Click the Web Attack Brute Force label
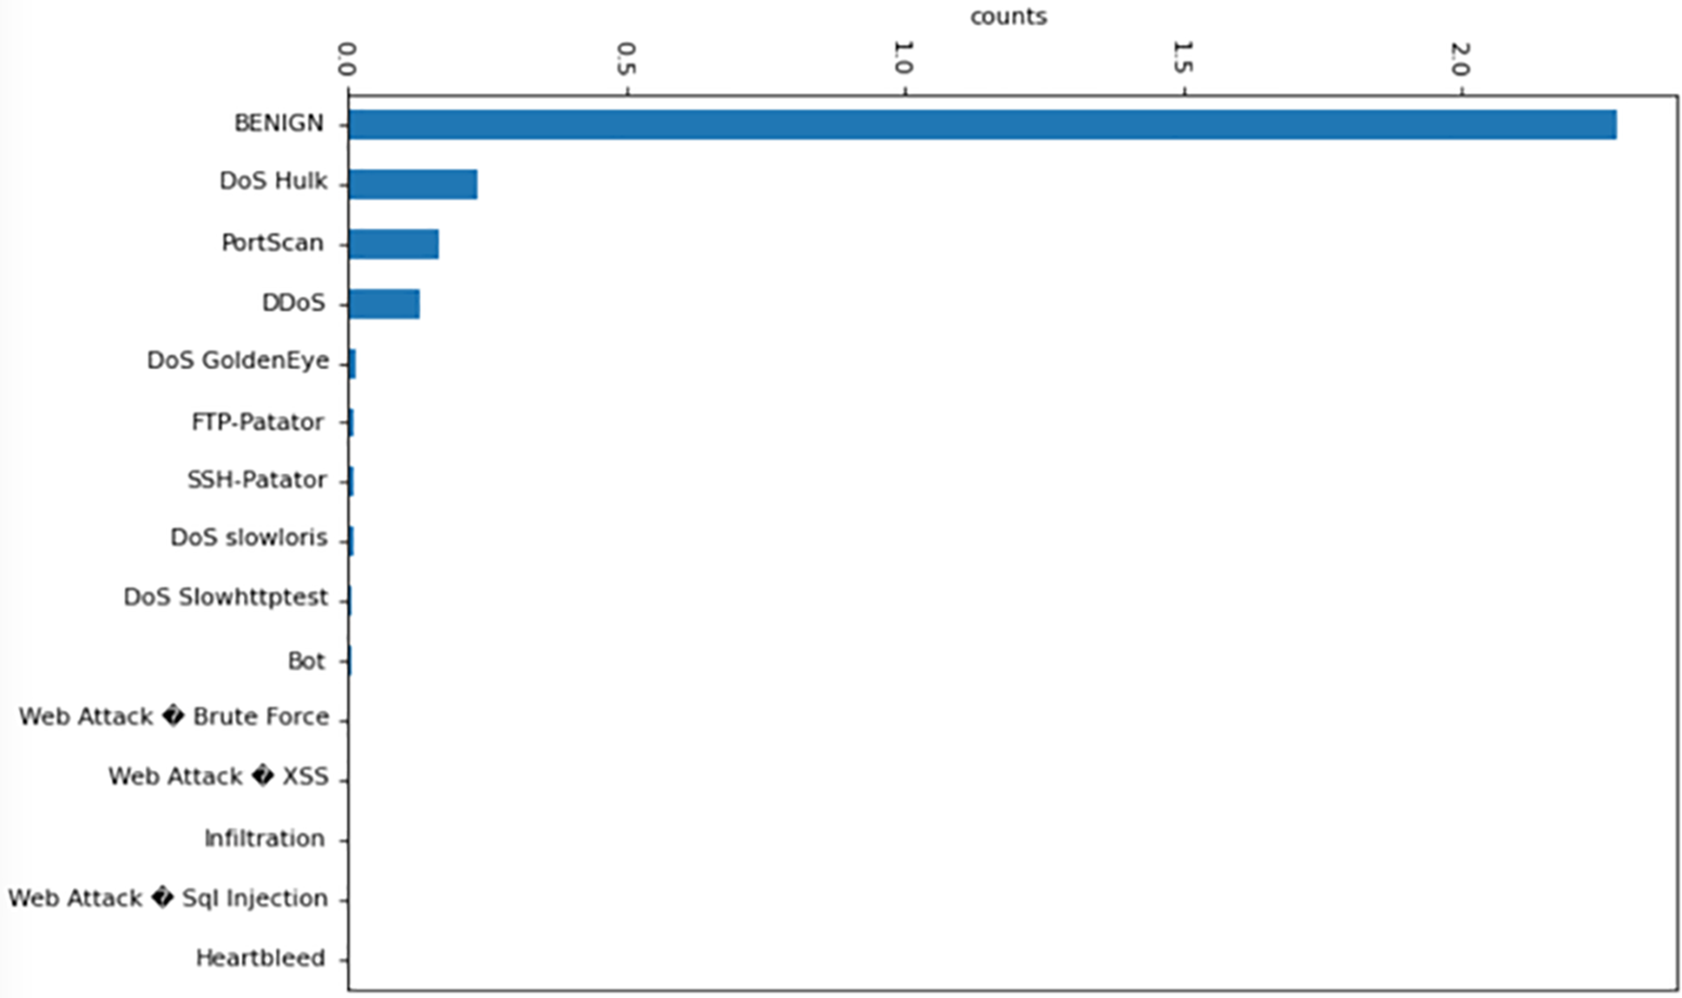The width and height of the screenshot is (1682, 998). tap(174, 717)
